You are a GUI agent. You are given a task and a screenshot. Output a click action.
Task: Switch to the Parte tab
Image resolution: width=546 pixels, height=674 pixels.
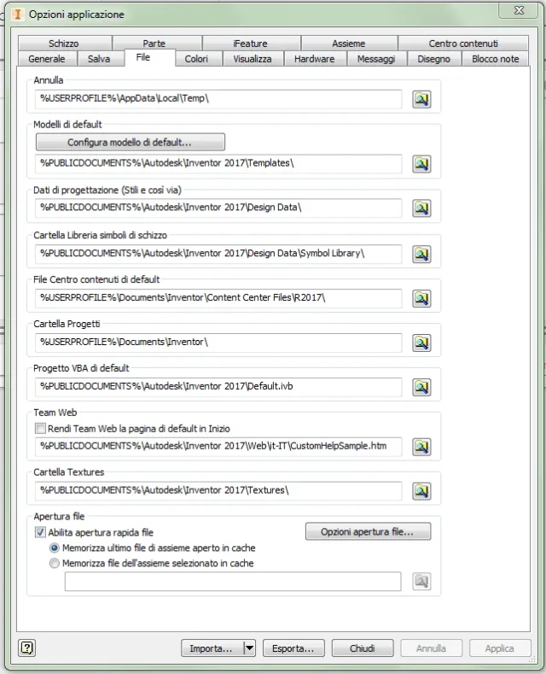click(154, 44)
